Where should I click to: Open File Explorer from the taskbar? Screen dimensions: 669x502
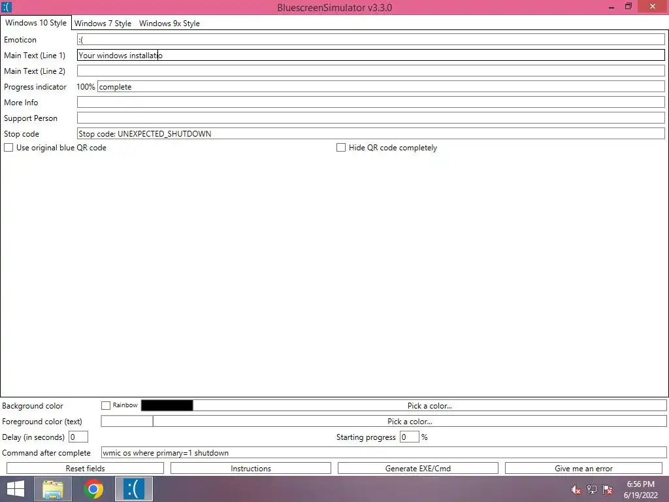click(x=52, y=489)
